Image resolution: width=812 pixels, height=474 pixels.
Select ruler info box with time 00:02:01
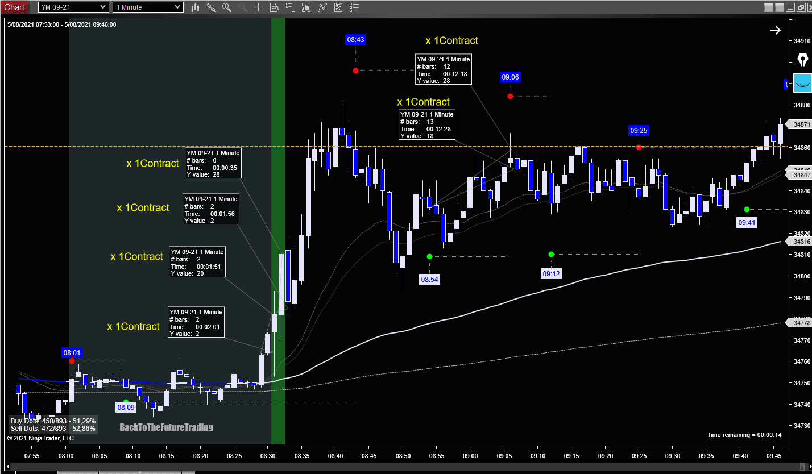(x=196, y=323)
